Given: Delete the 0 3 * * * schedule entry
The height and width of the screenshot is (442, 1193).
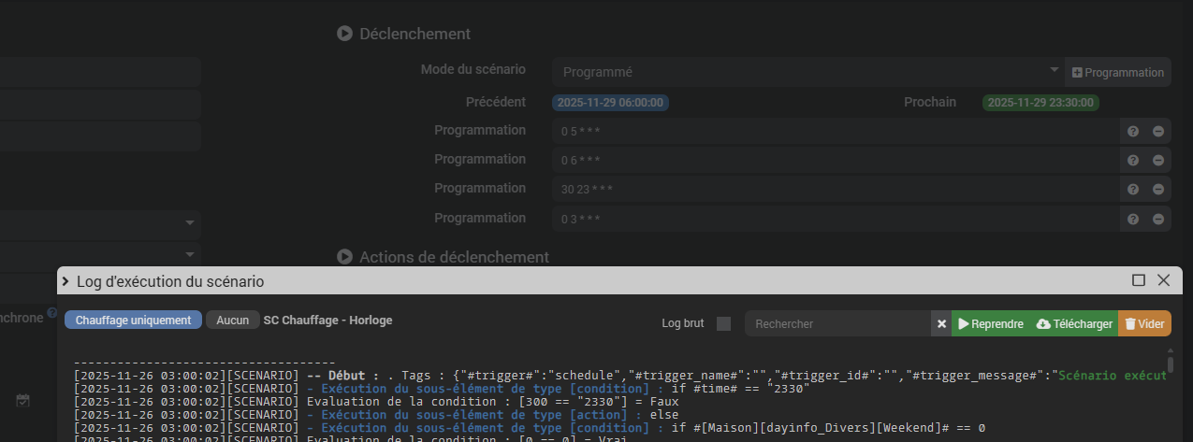Looking at the screenshot, I should (x=1158, y=220).
